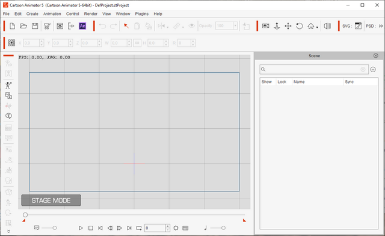The height and width of the screenshot is (236, 385).
Task: Click the home view icon
Action: pyautogui.click(x=310, y=26)
